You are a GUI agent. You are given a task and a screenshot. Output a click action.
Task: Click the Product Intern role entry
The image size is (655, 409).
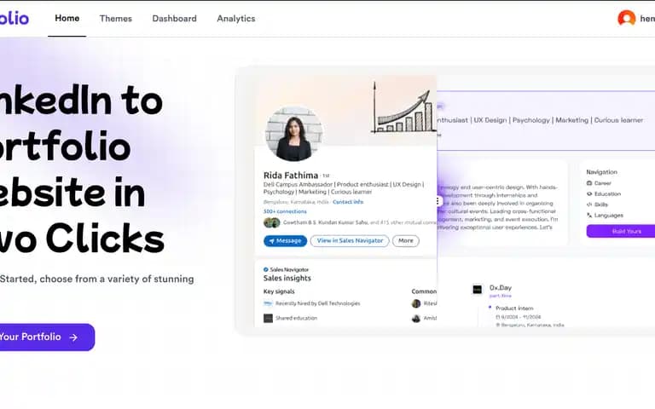click(514, 308)
